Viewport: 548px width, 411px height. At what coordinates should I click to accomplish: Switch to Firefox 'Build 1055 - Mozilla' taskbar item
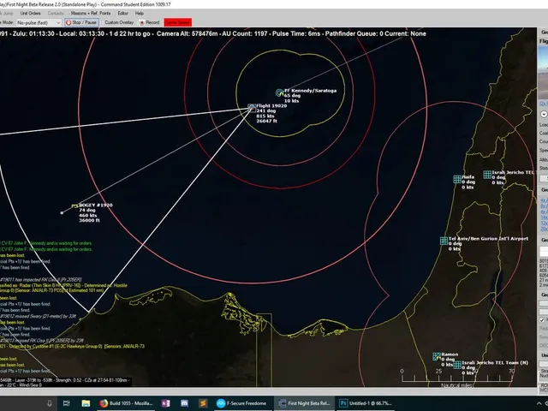coord(126,403)
